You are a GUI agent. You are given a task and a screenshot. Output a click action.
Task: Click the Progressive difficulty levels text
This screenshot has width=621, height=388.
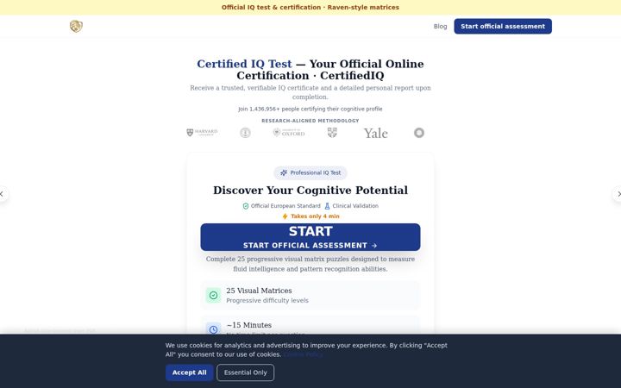(x=267, y=301)
